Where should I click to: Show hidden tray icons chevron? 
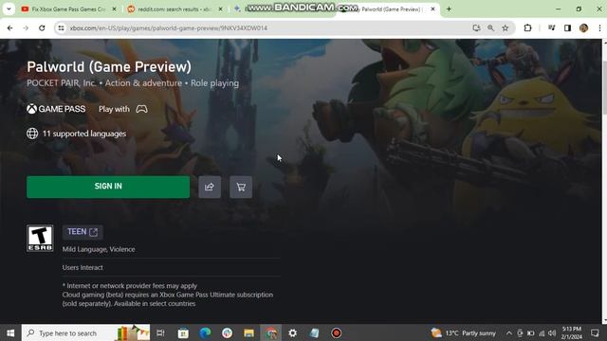click(509, 332)
